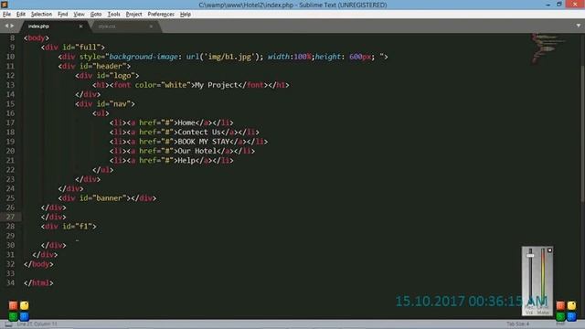Open the Preferences menu
The image size is (585, 329).
tap(161, 15)
